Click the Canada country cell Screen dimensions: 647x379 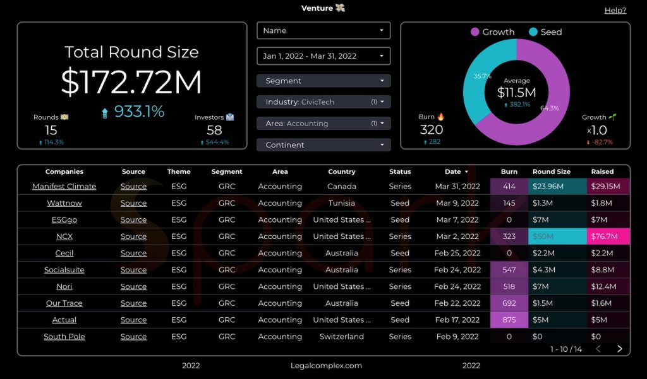(342, 186)
